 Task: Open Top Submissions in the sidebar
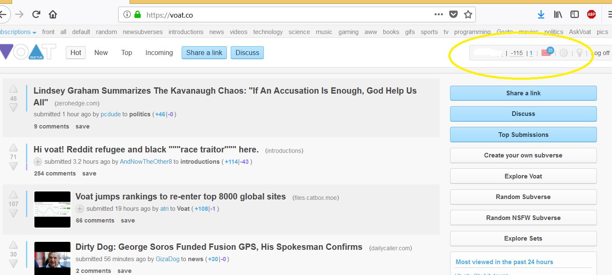(x=523, y=135)
